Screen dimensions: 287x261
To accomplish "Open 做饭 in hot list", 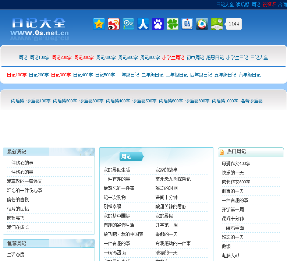I will (x=226, y=246).
